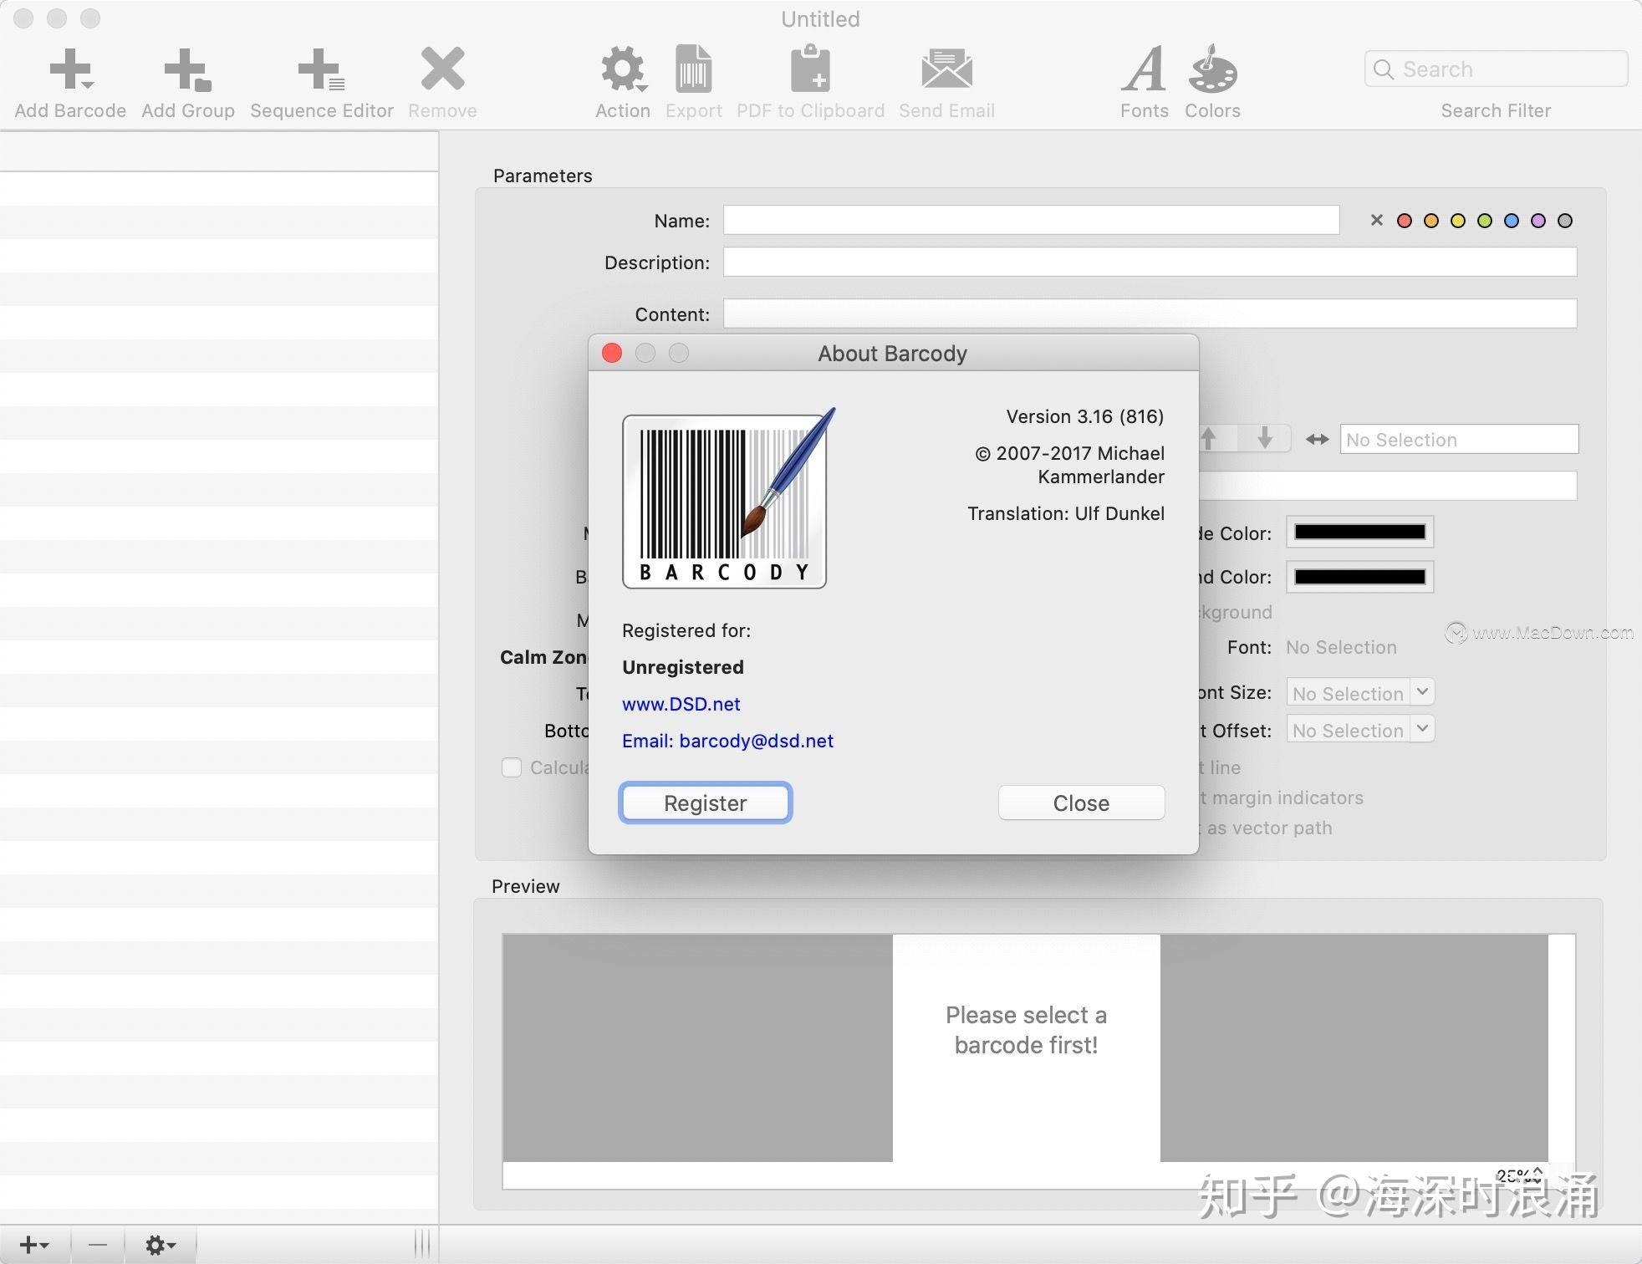Expand the Font Size dropdown

tap(1422, 692)
